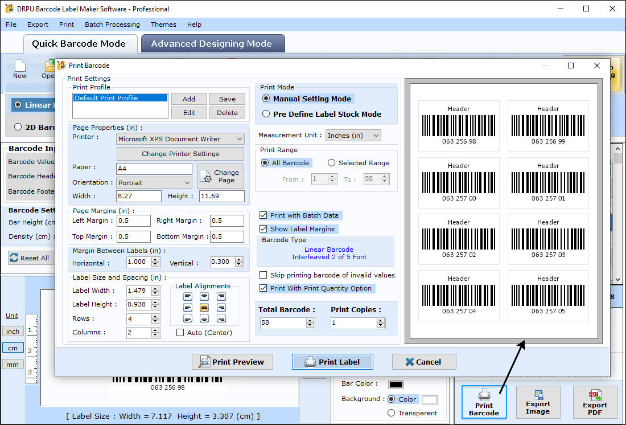This screenshot has height=425, width=626.
Task: Open the Batch Processing menu
Action: pos(112,24)
